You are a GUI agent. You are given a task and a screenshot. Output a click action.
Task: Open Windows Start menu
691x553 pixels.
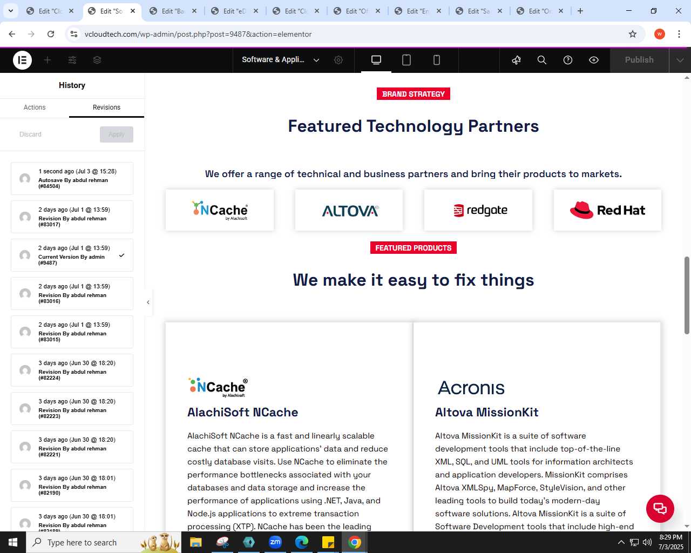pyautogui.click(x=13, y=542)
